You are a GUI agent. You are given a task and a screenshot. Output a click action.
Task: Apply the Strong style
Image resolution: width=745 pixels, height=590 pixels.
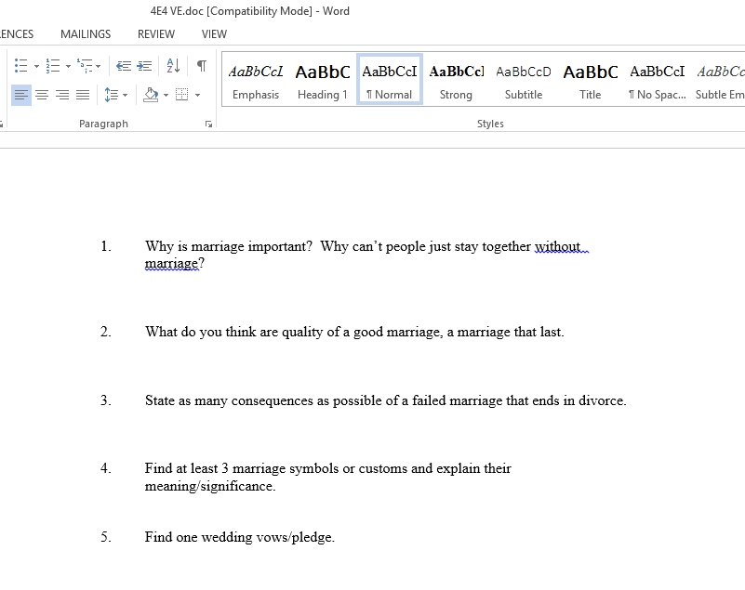pyautogui.click(x=456, y=79)
